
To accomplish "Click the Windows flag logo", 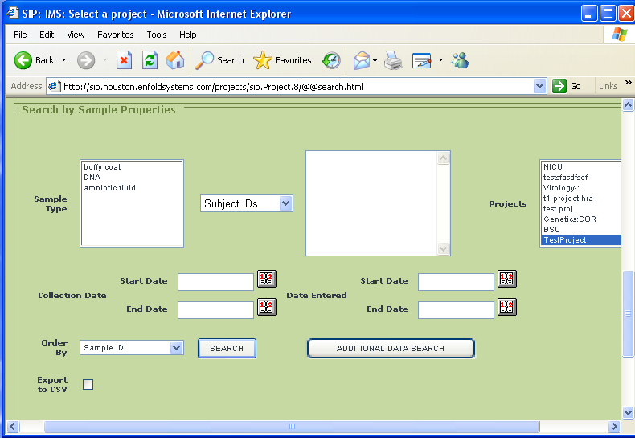I will 620,35.
